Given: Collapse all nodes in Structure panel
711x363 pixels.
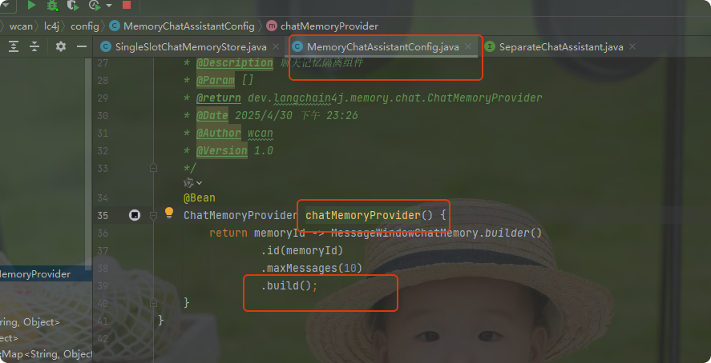Looking at the screenshot, I should (x=34, y=46).
